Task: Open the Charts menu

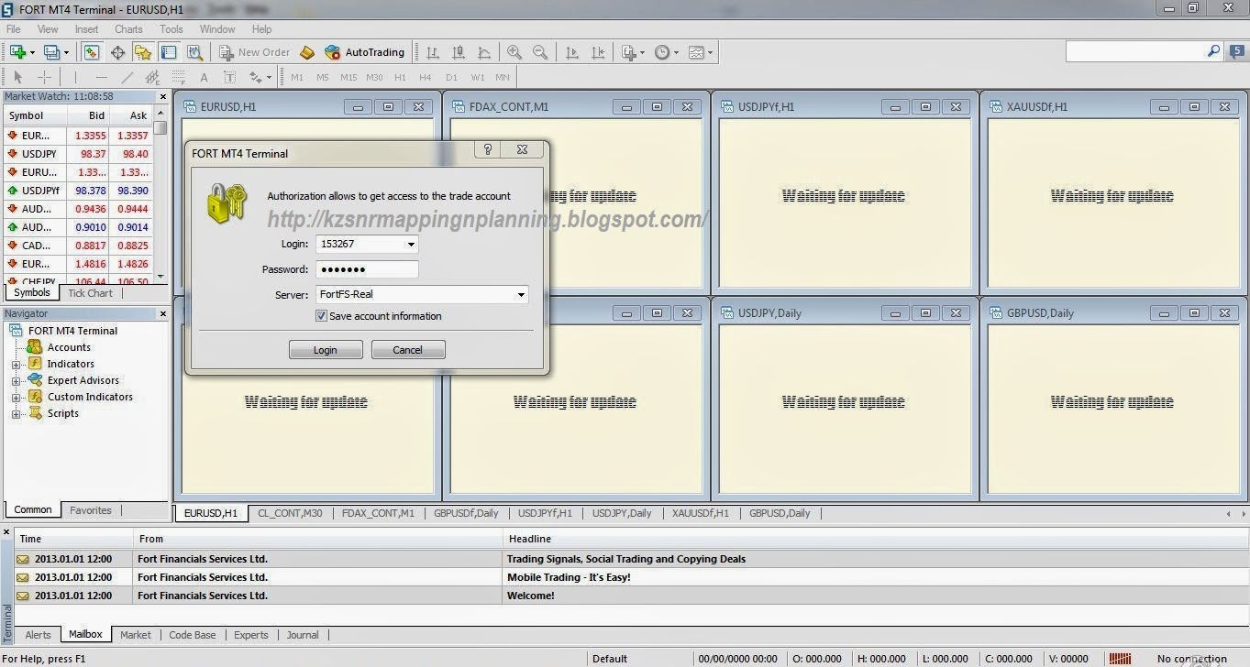Action: click(x=128, y=29)
